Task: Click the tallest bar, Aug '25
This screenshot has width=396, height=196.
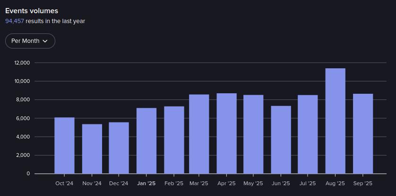Action: tap(335, 121)
